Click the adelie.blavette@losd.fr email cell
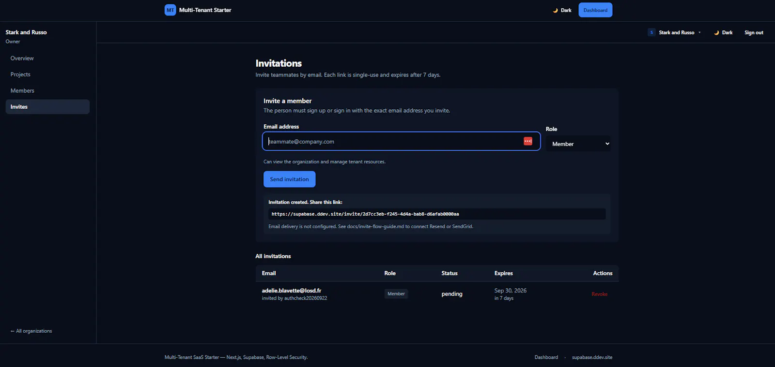Viewport: 775px width, 367px height. [x=292, y=291]
